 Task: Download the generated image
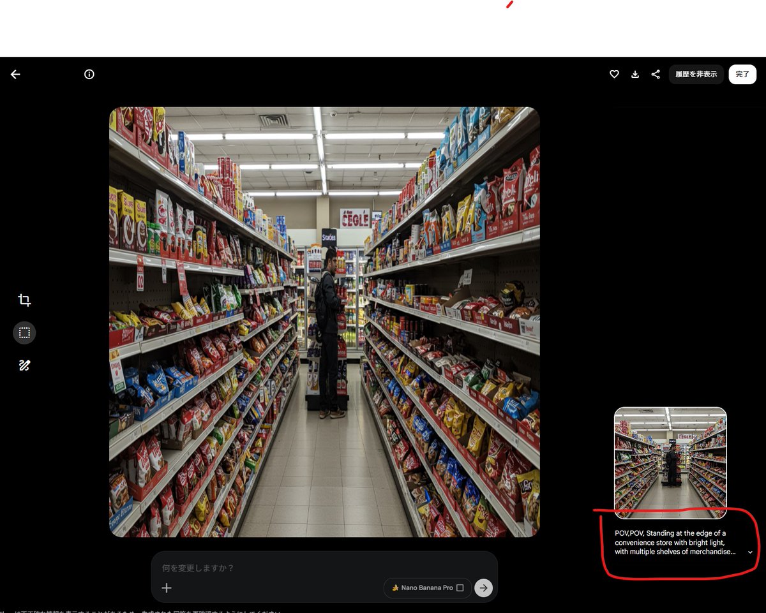pos(635,75)
